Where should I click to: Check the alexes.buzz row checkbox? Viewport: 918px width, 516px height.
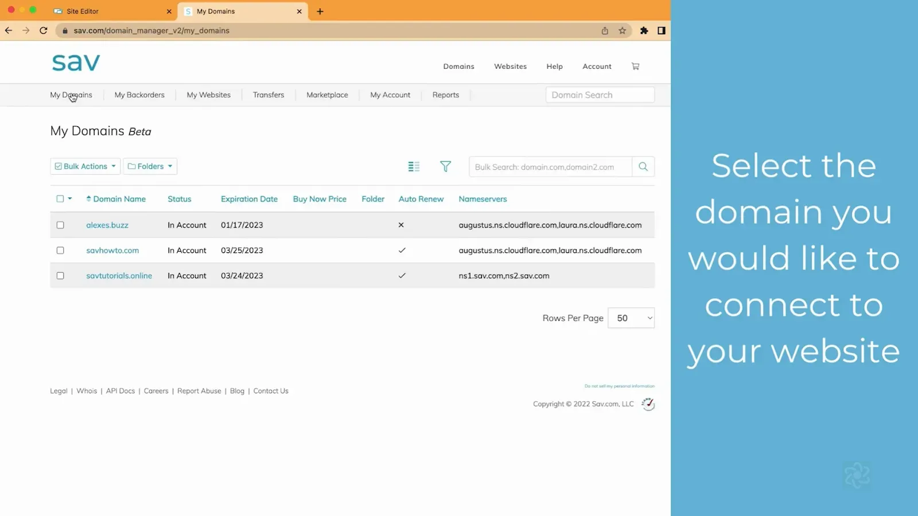(x=60, y=225)
